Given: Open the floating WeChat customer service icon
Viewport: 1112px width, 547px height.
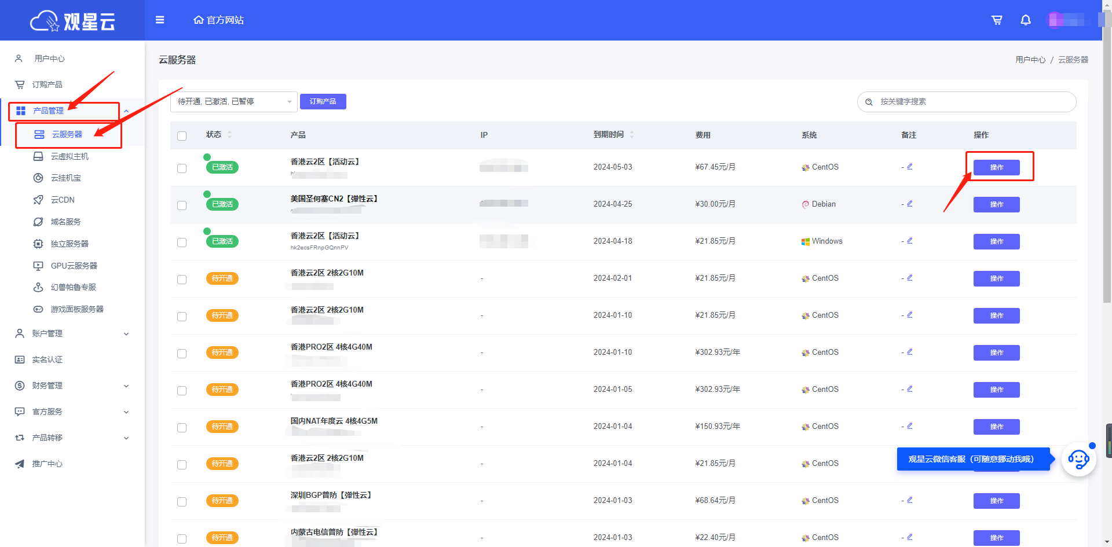Looking at the screenshot, I should coord(1078,460).
